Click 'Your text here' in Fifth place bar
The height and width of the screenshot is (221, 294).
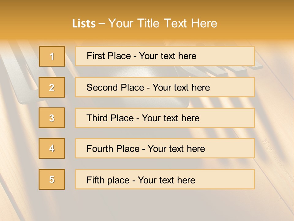click(166, 180)
